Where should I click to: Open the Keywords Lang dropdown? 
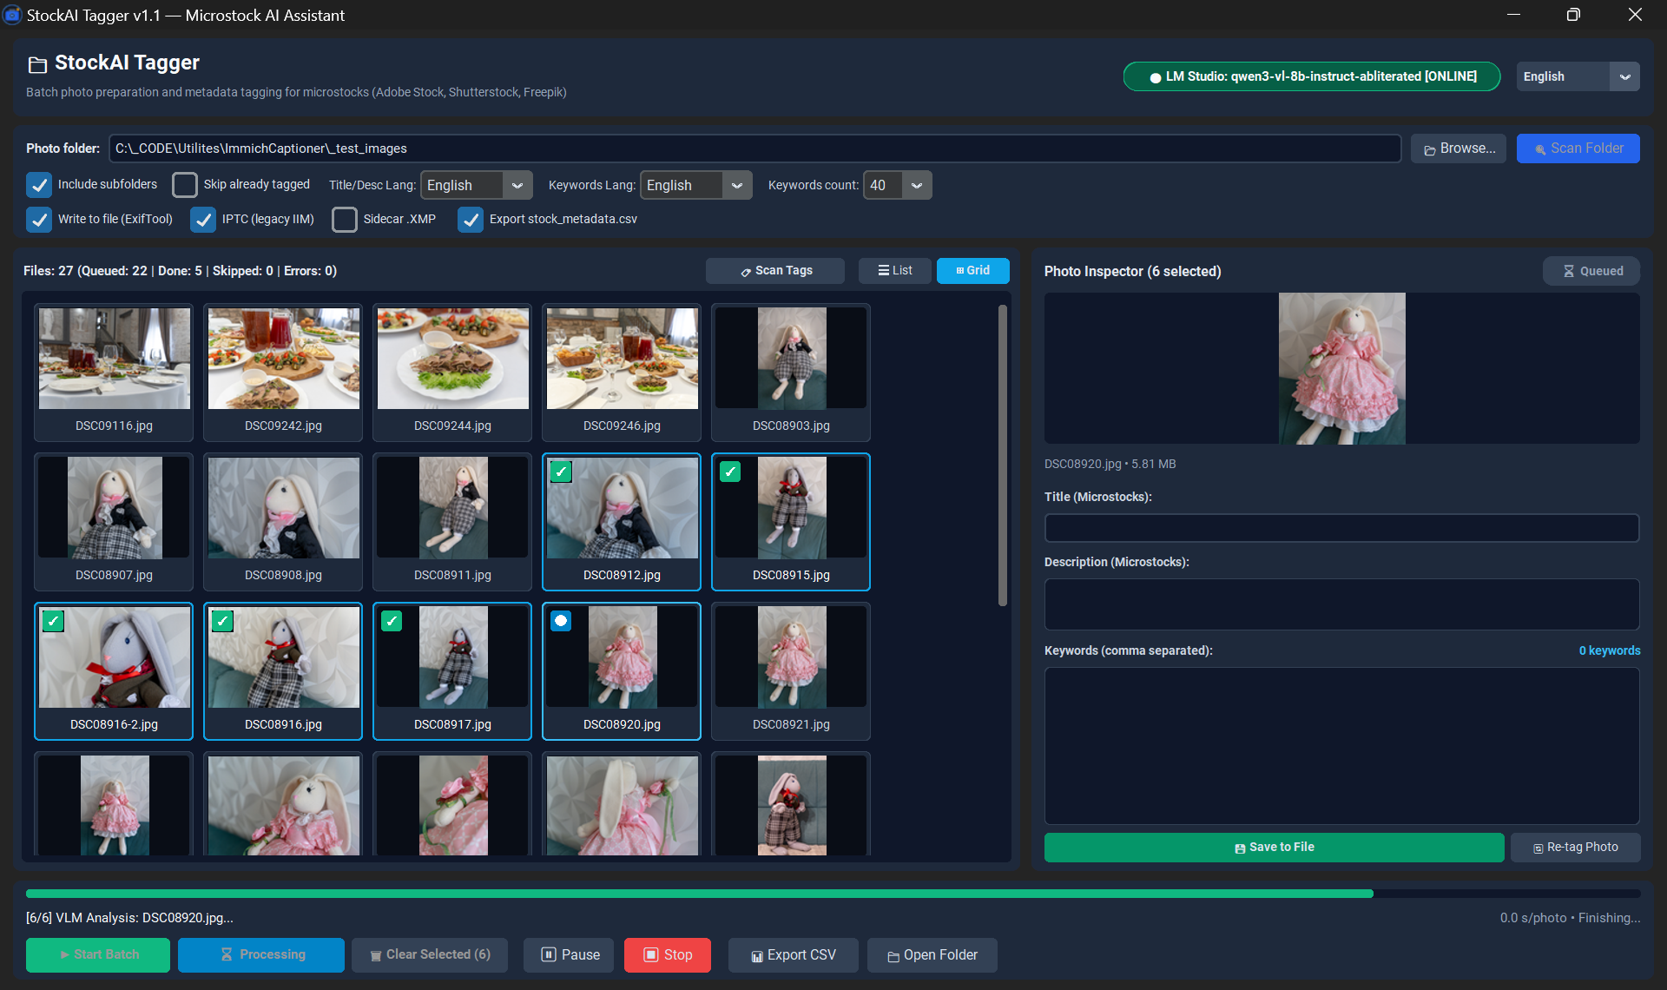696,185
